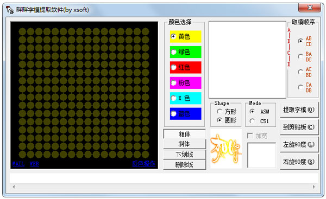Pick the 红色 red color swatch
326x199 pixels.
[x=185, y=67]
